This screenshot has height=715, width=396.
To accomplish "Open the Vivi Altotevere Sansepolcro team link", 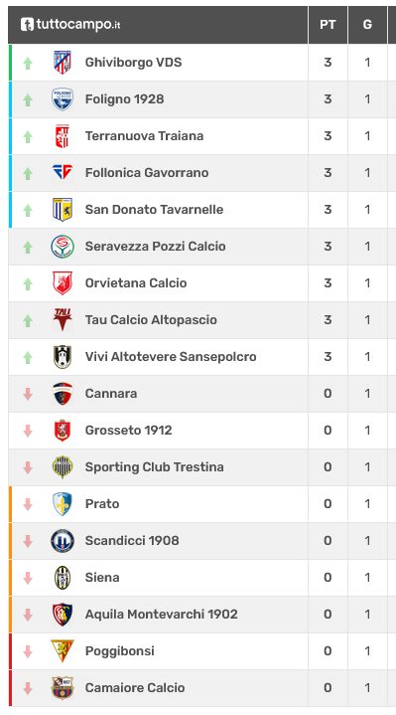I will 171,357.
